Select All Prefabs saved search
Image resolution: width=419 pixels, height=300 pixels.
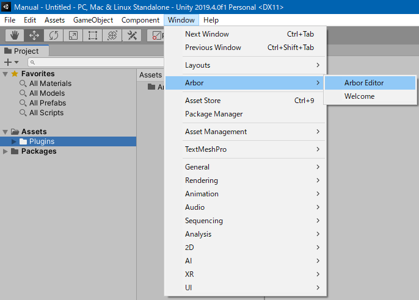click(x=48, y=103)
